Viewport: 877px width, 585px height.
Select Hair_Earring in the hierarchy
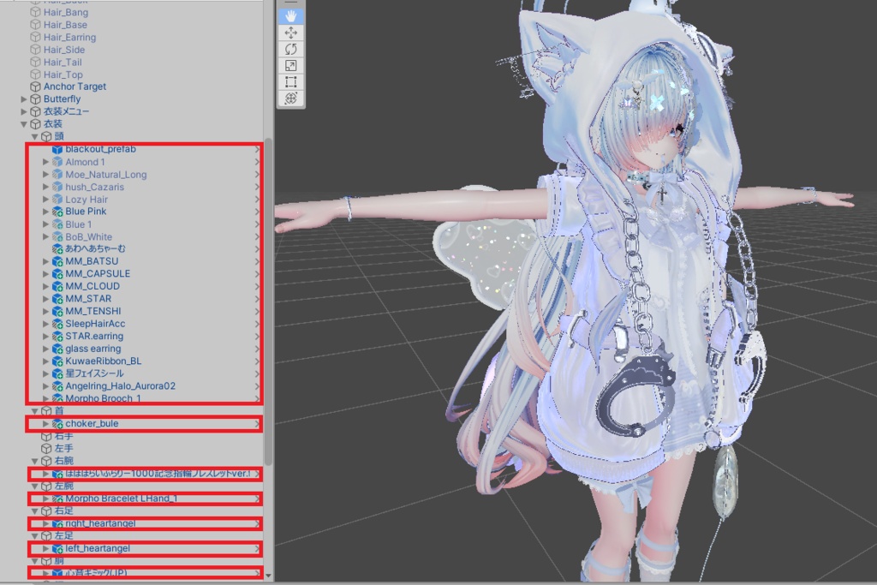(x=70, y=37)
